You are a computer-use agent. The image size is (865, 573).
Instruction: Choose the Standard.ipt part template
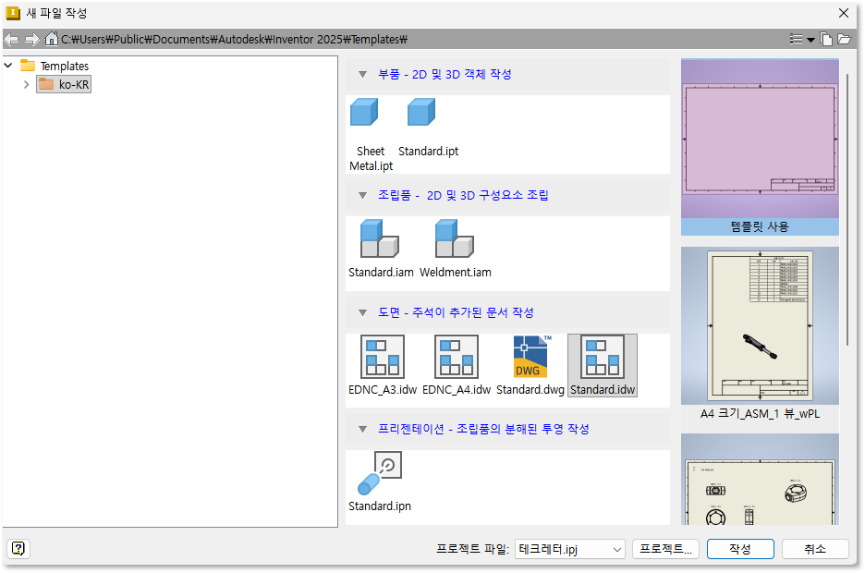coord(421,114)
